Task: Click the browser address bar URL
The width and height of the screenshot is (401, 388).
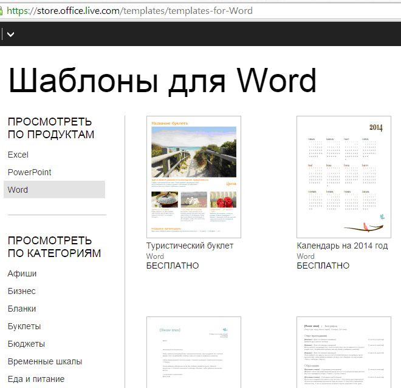Action: [129, 11]
